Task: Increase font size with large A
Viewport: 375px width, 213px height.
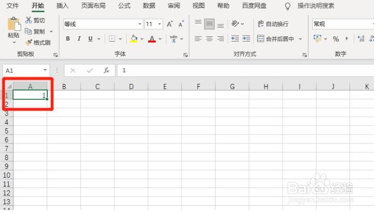Action: click(x=169, y=24)
